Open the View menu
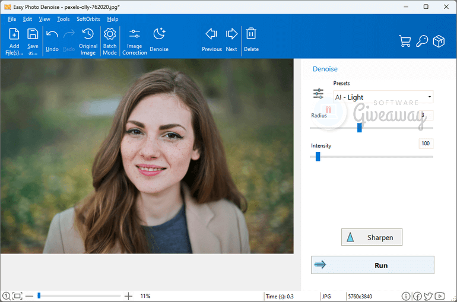This screenshot has height=302, width=457. click(x=45, y=19)
